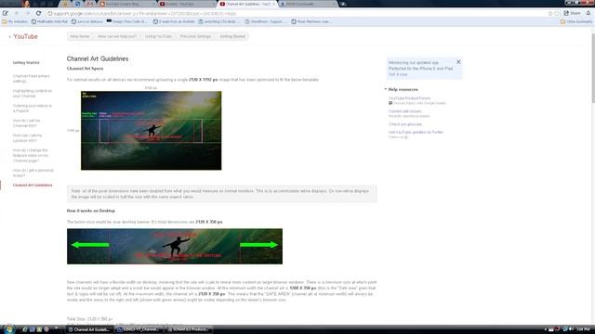
Task: Click the browser forward arrow
Action: [x=27, y=13]
